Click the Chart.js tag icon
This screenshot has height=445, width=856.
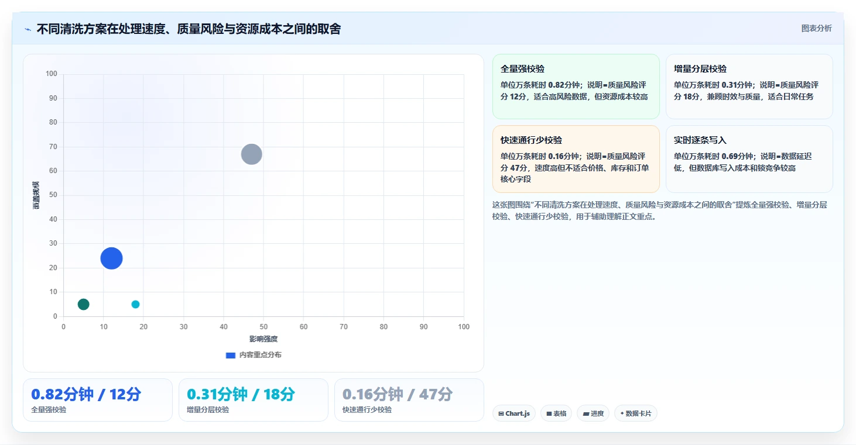(501, 414)
